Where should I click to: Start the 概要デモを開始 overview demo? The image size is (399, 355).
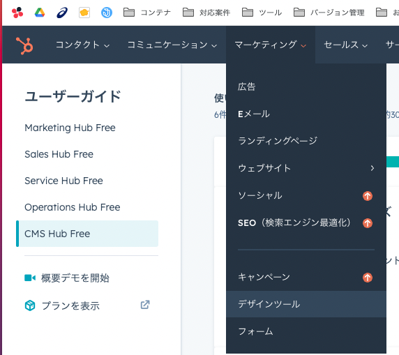[75, 278]
